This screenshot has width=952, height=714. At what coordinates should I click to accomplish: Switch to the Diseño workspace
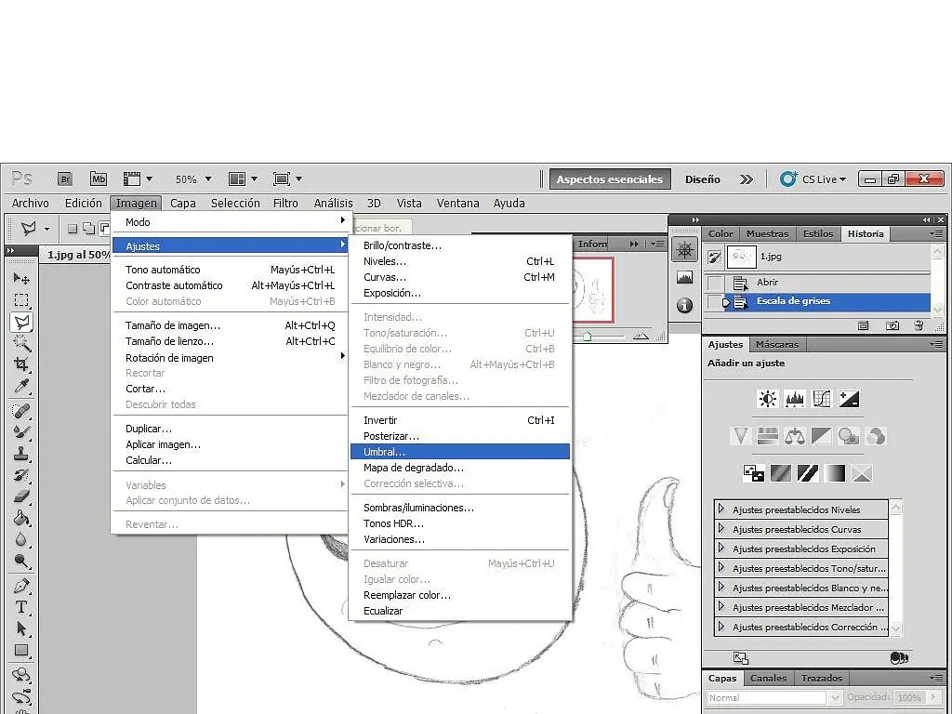pyautogui.click(x=703, y=179)
